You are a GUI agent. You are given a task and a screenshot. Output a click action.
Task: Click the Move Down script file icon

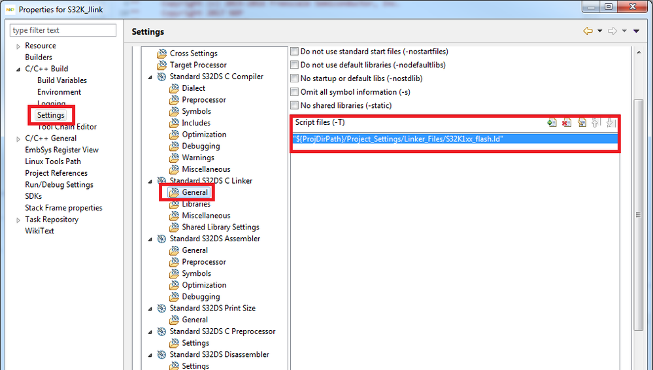610,122
